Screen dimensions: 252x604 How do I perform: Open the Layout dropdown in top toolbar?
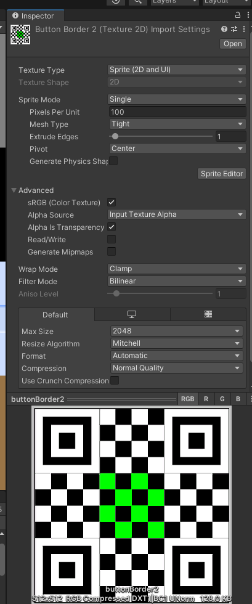(227, 1)
